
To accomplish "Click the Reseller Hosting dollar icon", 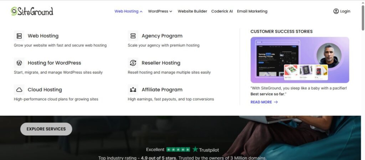I will 133,63.
